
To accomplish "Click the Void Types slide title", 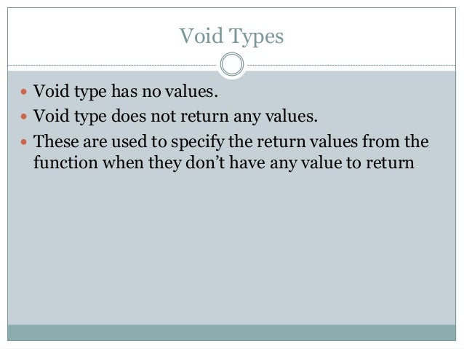I will click(232, 36).
